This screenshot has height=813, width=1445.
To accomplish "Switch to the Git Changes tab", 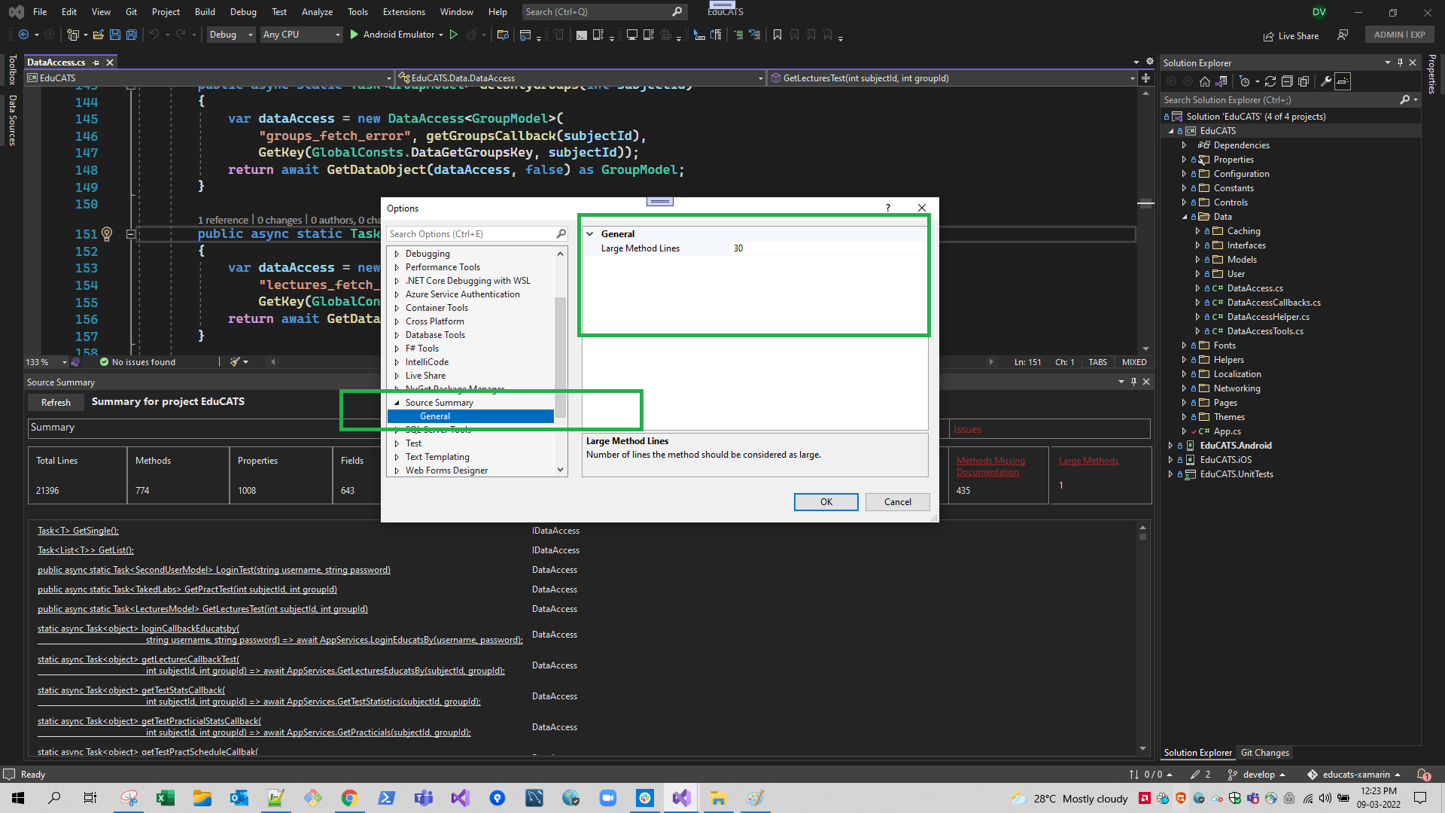I will click(x=1264, y=753).
